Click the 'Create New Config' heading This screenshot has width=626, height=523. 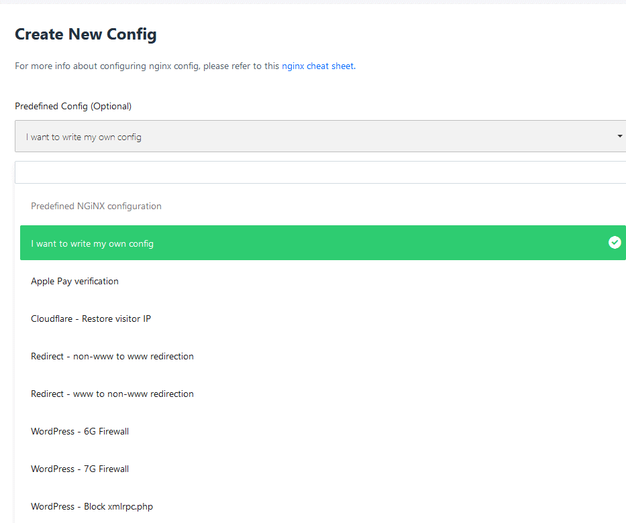tap(86, 34)
